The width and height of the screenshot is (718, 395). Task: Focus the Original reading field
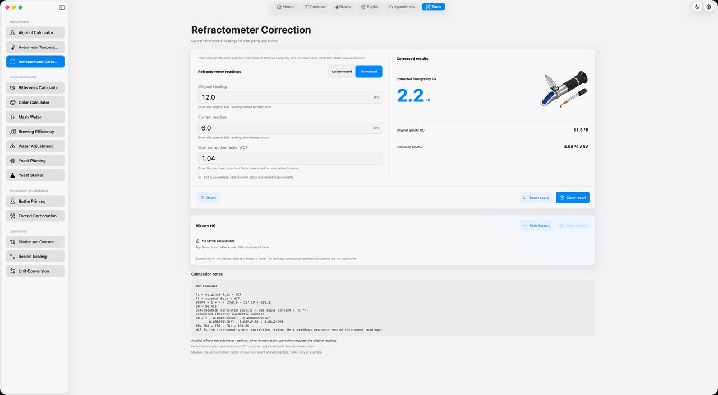pyautogui.click(x=291, y=97)
